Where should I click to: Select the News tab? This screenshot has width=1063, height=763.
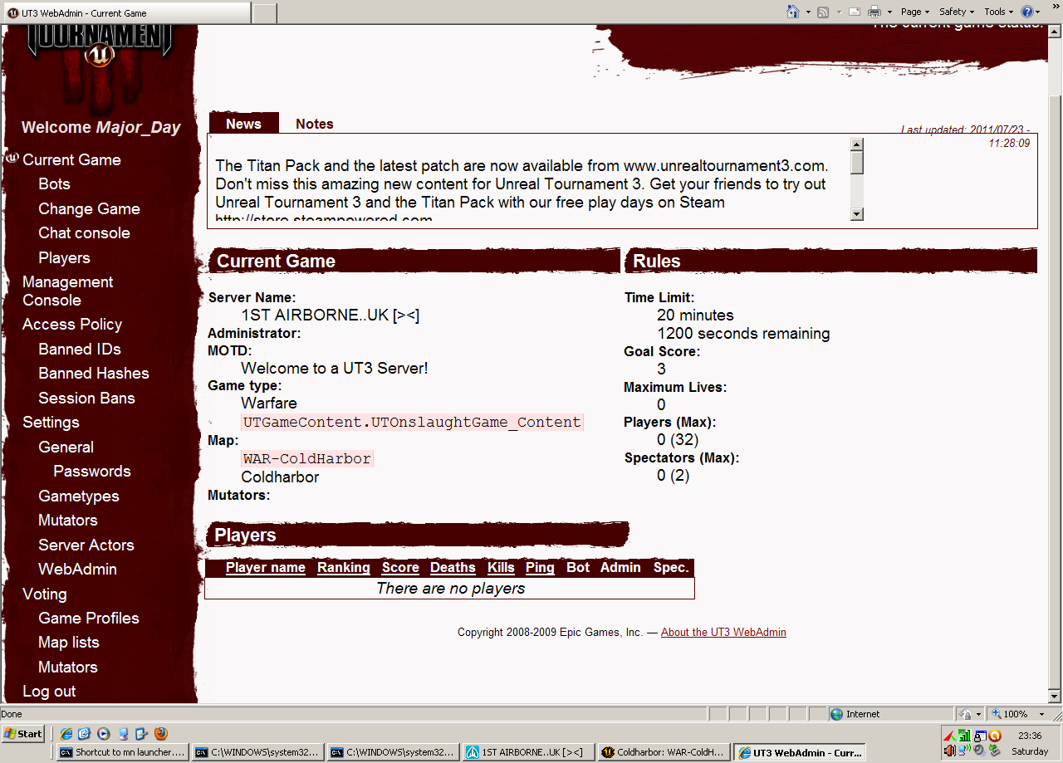(243, 124)
